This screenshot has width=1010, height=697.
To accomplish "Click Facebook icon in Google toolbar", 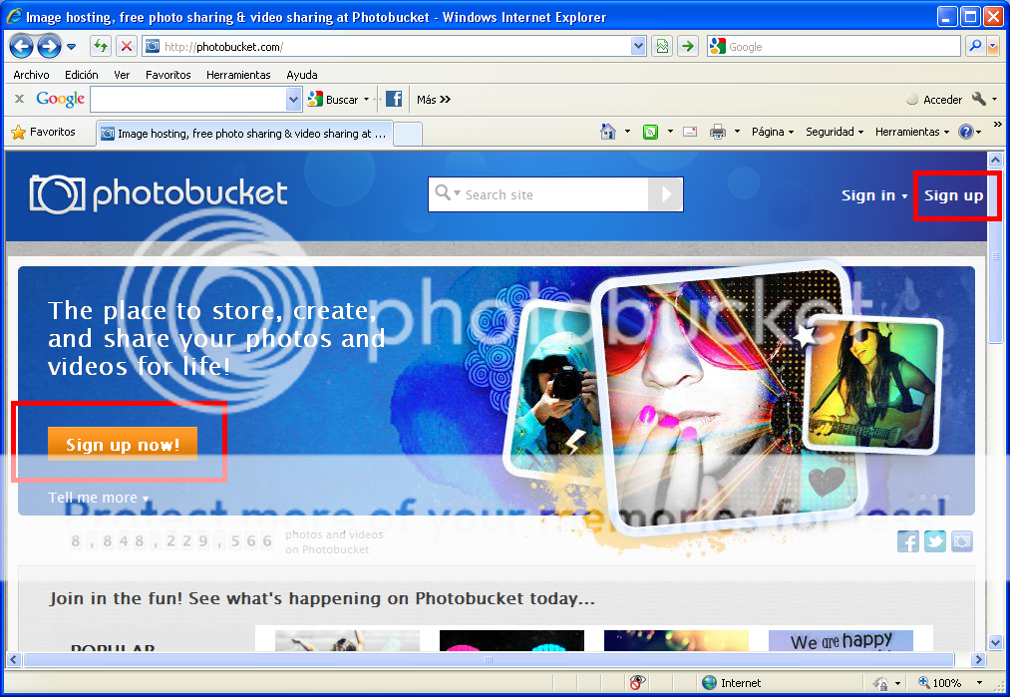I will [x=394, y=99].
